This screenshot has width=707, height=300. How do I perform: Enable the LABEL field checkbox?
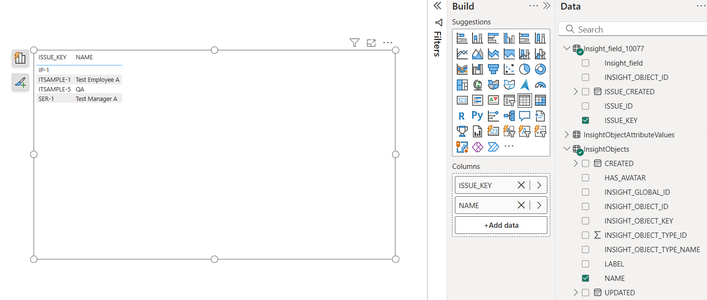pos(585,264)
